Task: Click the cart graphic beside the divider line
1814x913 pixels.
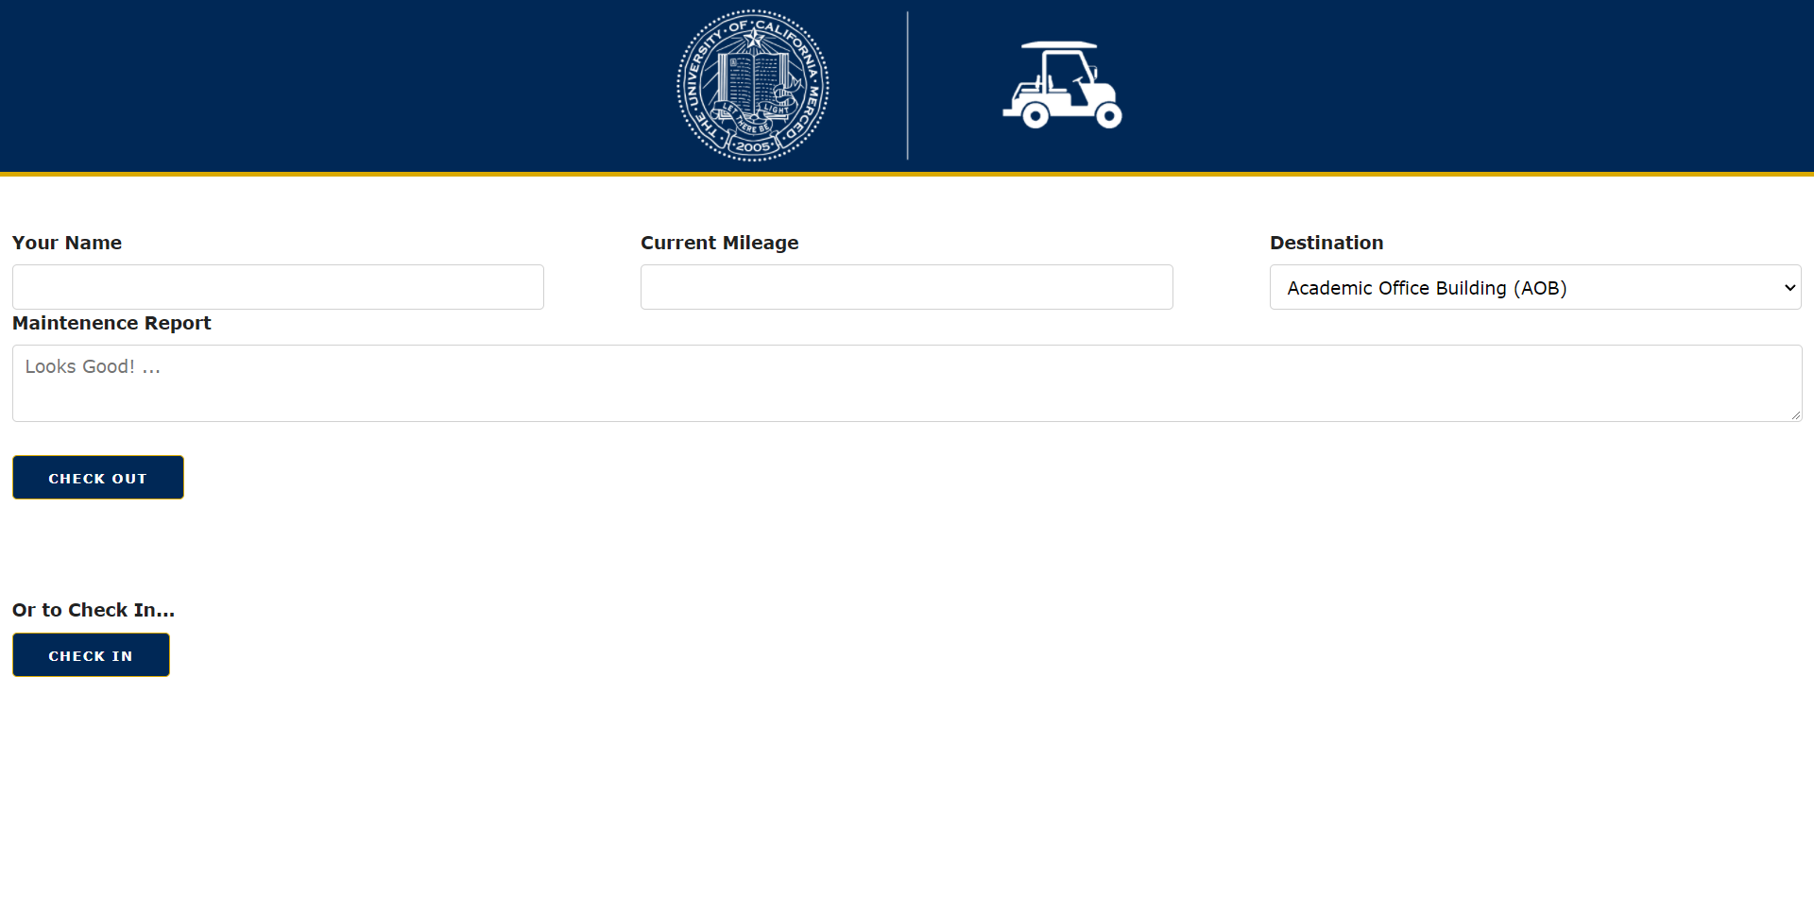Action: [x=1062, y=85]
